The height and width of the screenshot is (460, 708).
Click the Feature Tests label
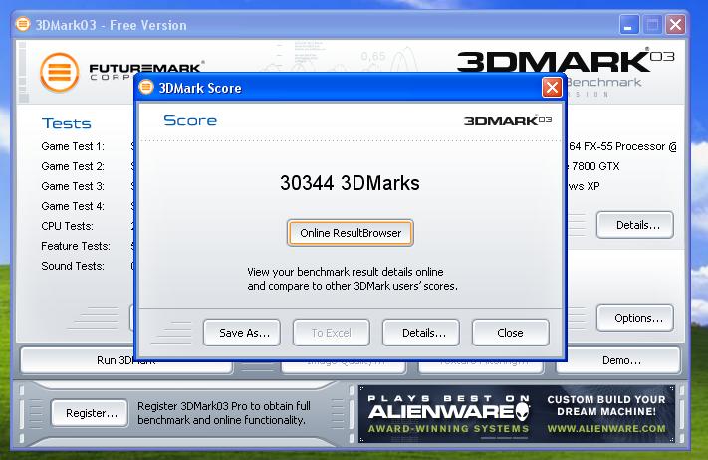[76, 246]
